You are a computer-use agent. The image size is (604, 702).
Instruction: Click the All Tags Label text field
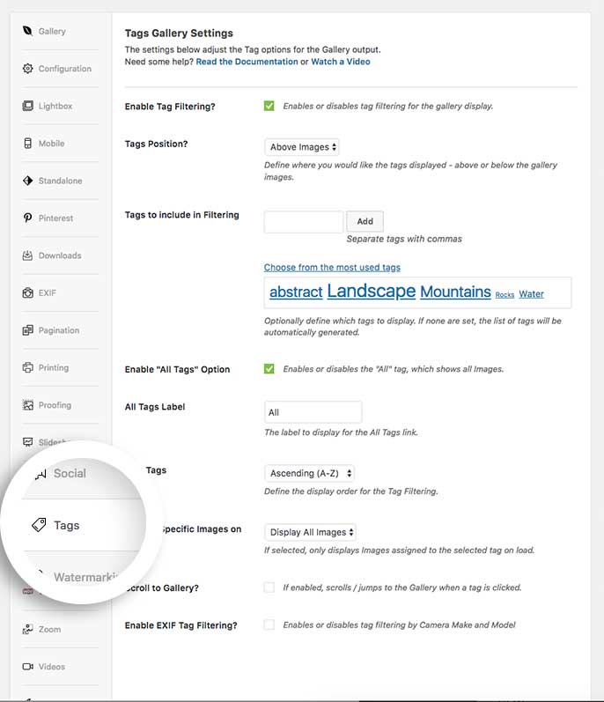click(x=313, y=412)
